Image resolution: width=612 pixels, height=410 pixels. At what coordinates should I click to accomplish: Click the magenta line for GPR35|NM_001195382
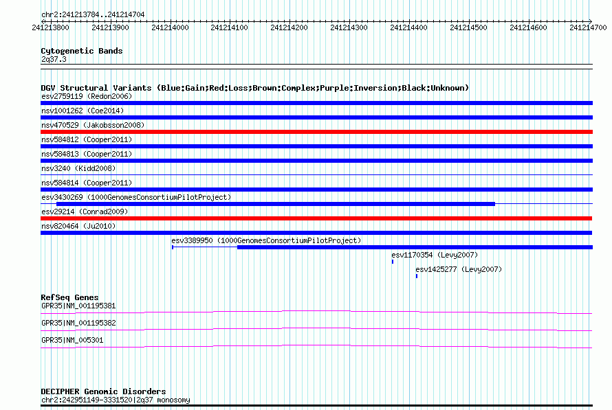pyautogui.click(x=316, y=330)
